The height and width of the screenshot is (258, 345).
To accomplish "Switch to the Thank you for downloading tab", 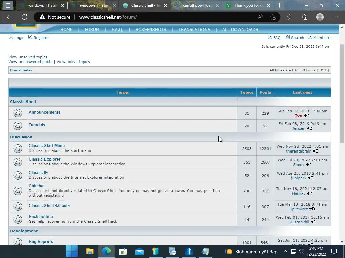I will 248,5.
